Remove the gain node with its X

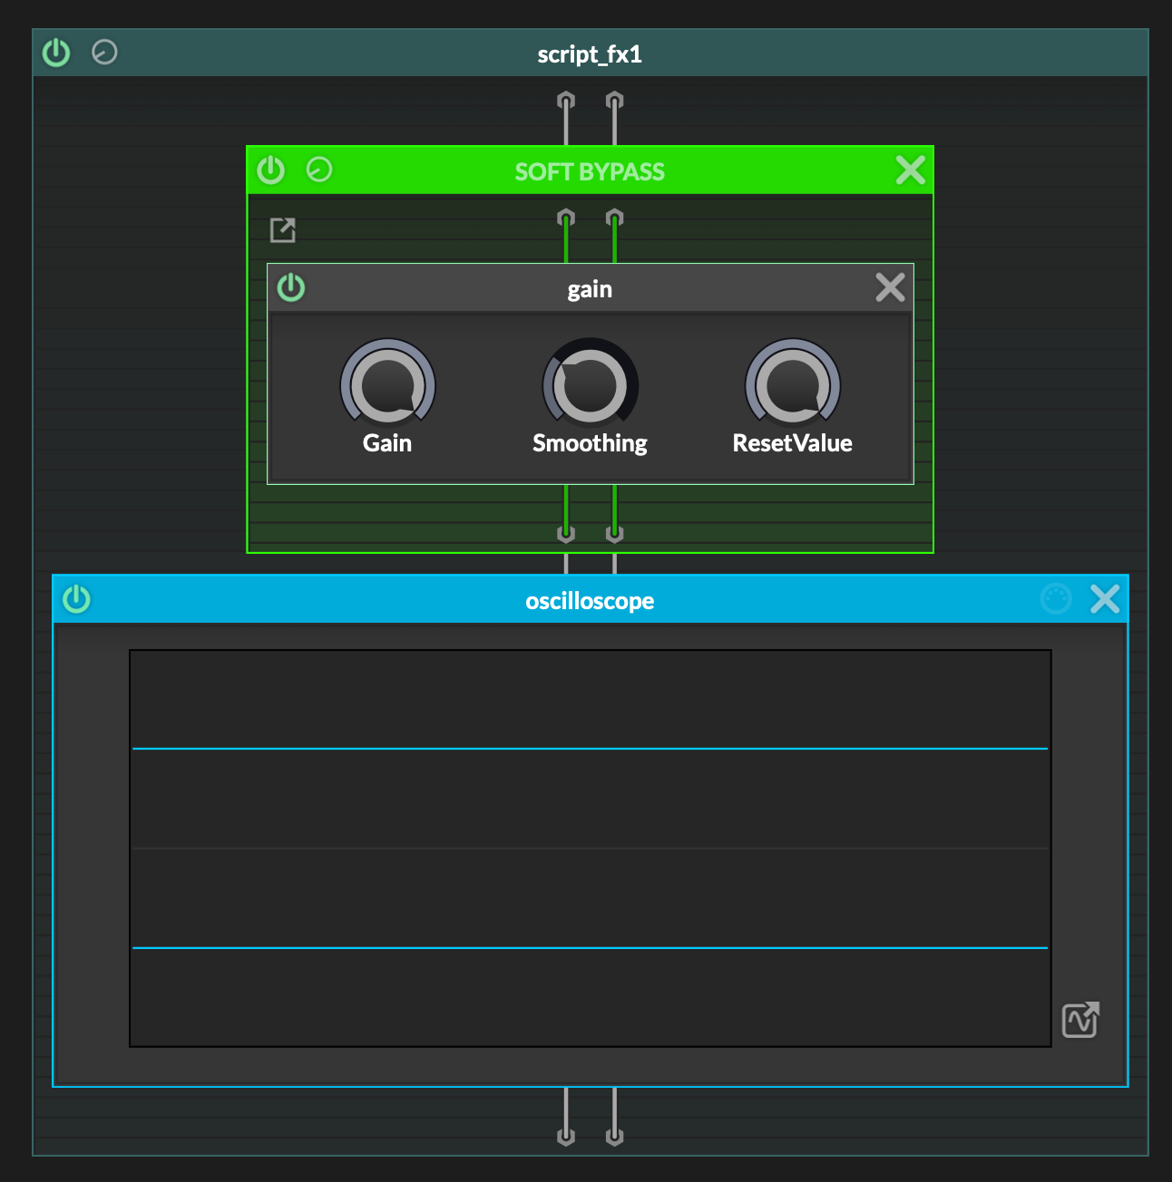[890, 288]
